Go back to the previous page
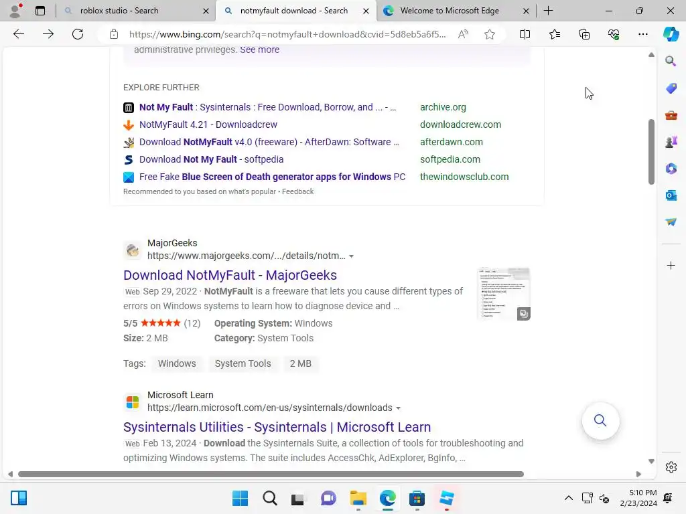This screenshot has width=686, height=514. click(x=18, y=34)
